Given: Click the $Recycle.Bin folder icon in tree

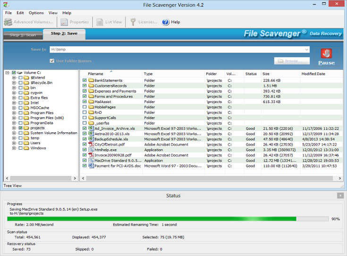Looking at the screenshot, I should tap(26, 83).
